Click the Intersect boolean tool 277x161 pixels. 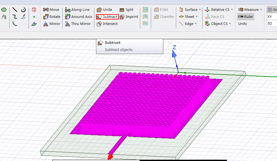[x=107, y=24]
